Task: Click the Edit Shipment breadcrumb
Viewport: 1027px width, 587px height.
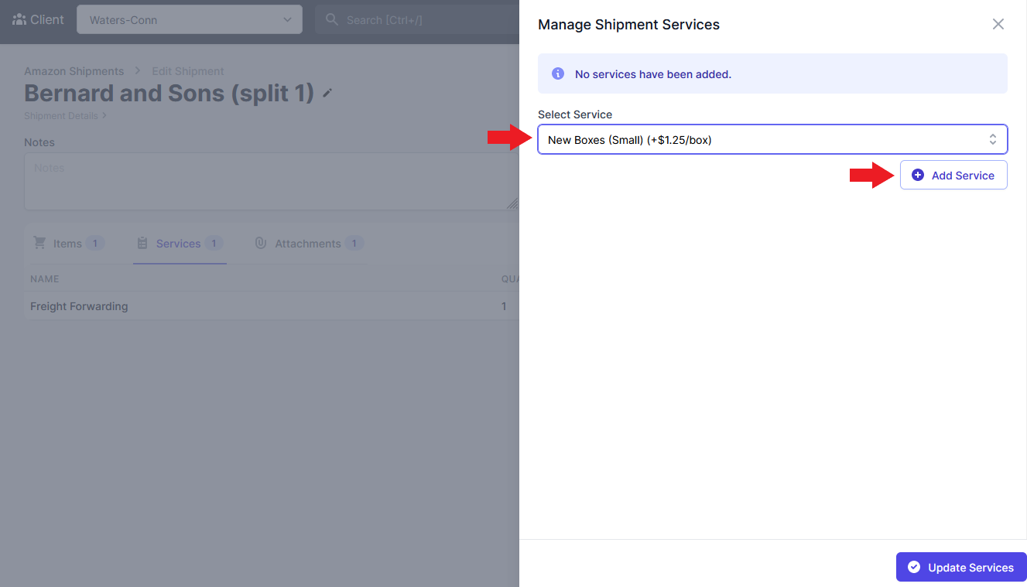Action: (x=188, y=71)
